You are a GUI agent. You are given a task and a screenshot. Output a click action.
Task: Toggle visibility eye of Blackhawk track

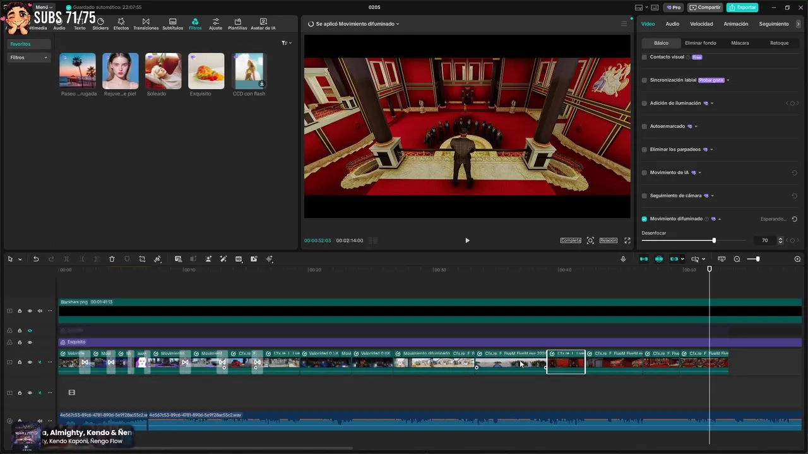click(30, 311)
